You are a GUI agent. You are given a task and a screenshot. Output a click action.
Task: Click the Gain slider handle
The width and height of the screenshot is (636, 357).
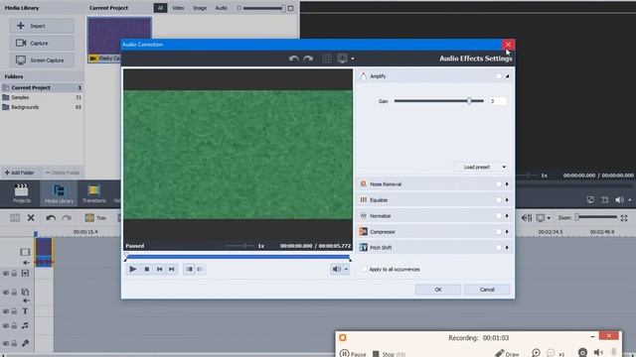[469, 101]
